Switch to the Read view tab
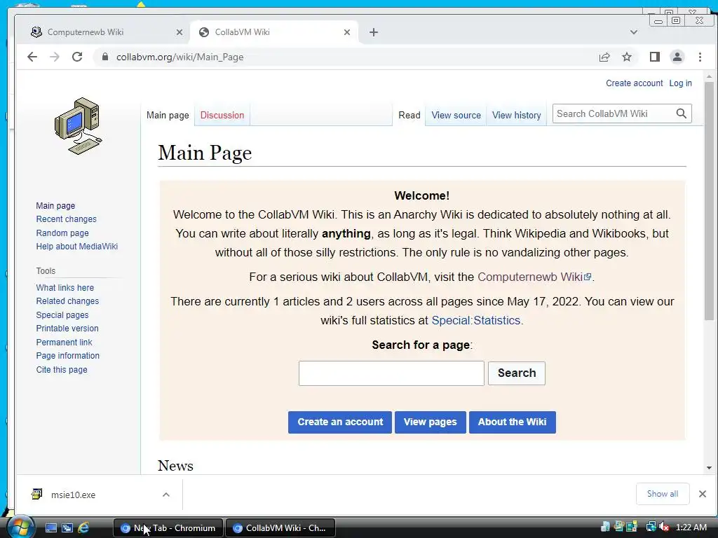718x538 pixels. pyautogui.click(x=409, y=116)
